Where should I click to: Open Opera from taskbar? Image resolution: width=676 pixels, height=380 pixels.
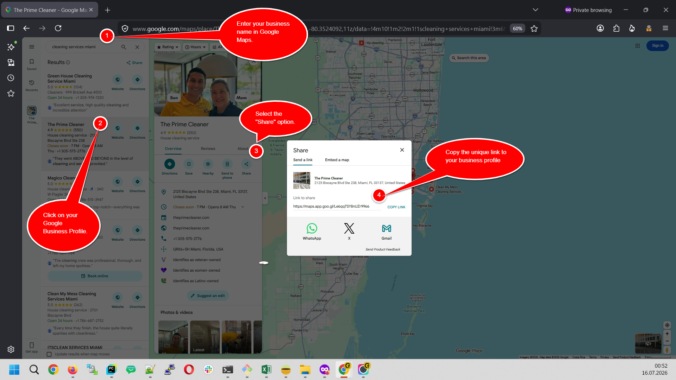[189, 369]
